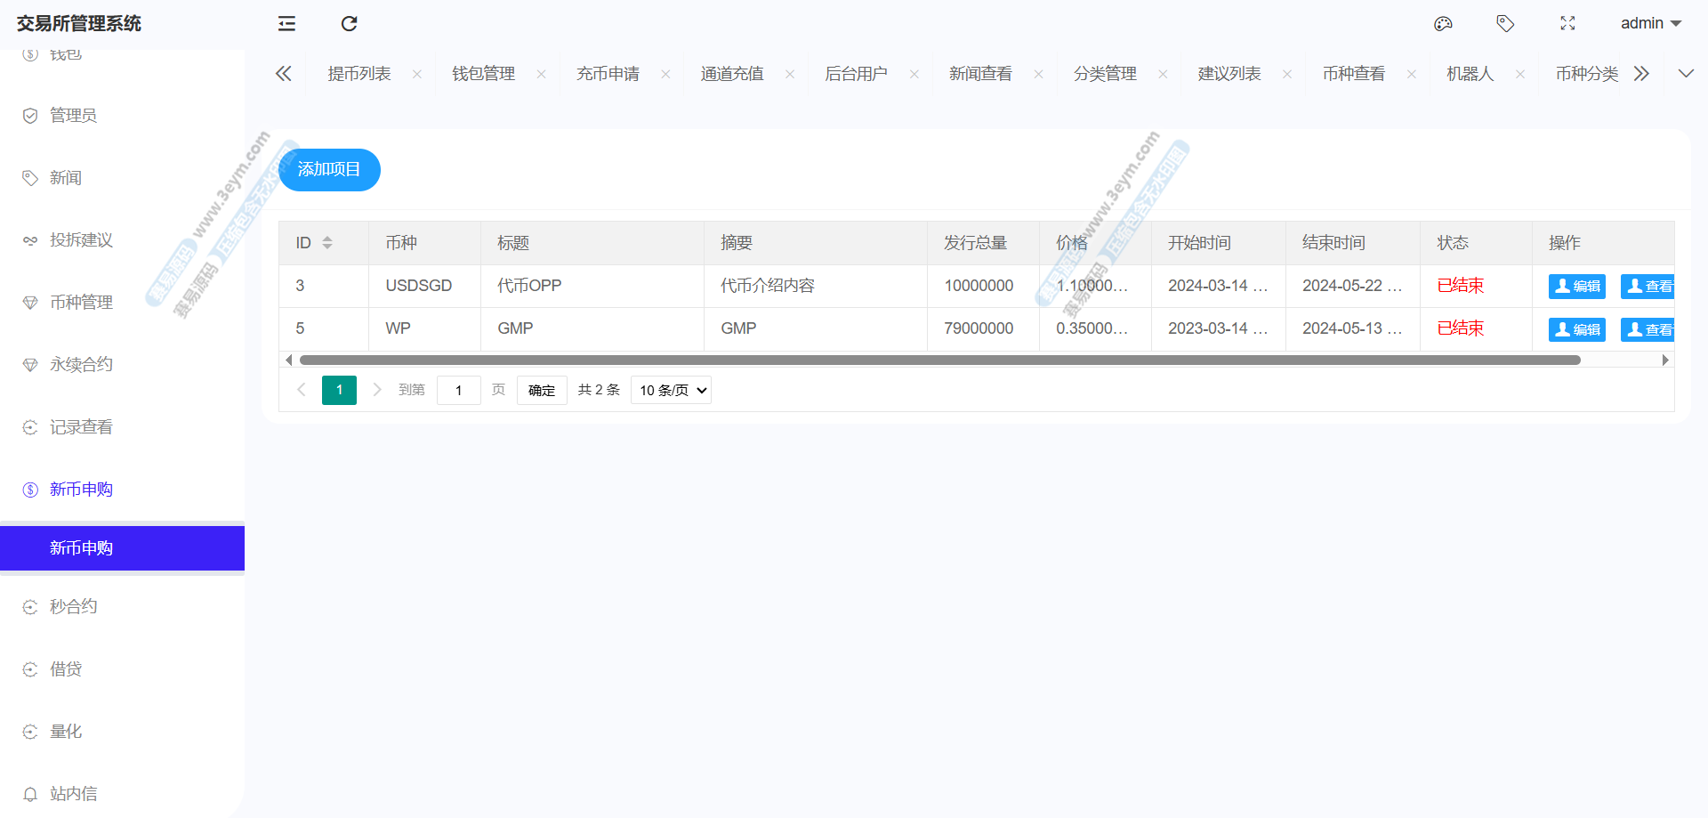
Task: Click the horizontal table scrollbar
Action: 939,360
